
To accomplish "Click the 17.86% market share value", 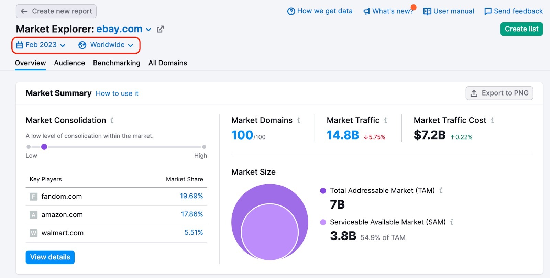I will point(192,214).
